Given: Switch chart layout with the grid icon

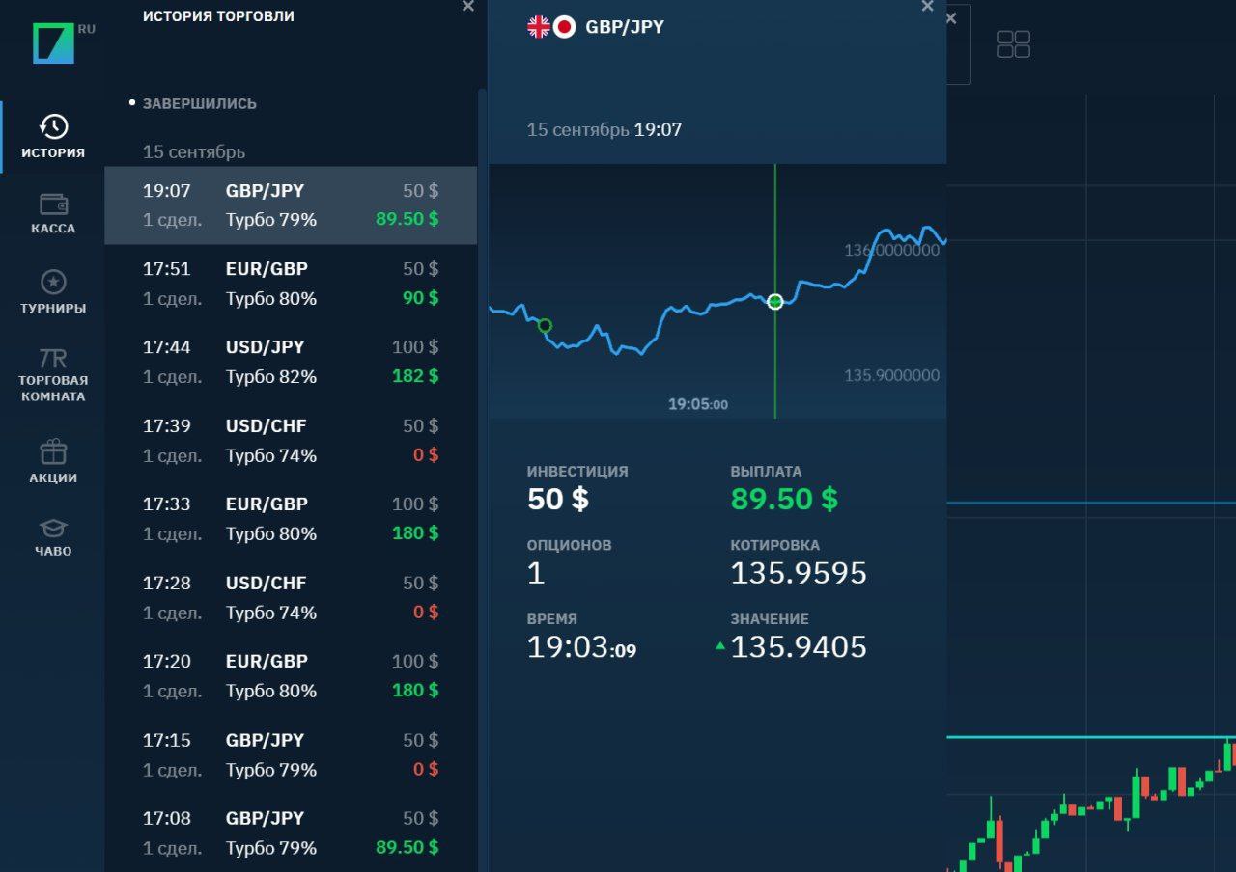Looking at the screenshot, I should [x=1014, y=44].
